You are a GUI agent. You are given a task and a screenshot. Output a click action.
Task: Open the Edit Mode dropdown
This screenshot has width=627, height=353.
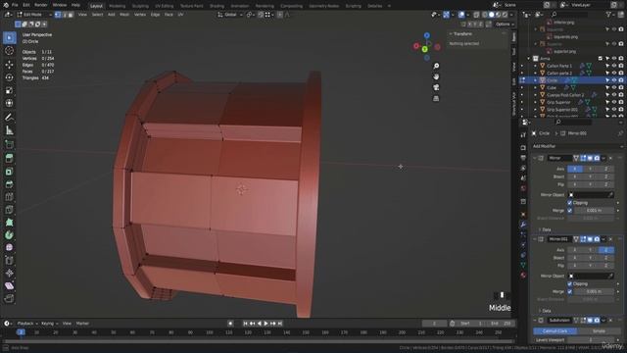click(33, 15)
